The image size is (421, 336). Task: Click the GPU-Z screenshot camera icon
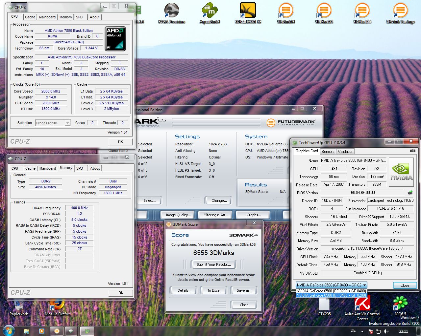(412, 151)
